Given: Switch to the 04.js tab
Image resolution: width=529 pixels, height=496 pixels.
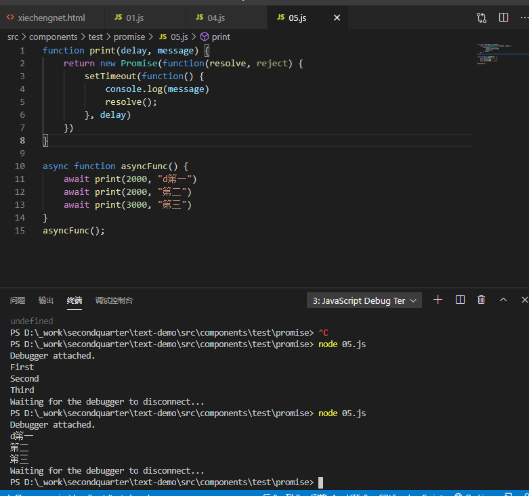Looking at the screenshot, I should click(216, 18).
